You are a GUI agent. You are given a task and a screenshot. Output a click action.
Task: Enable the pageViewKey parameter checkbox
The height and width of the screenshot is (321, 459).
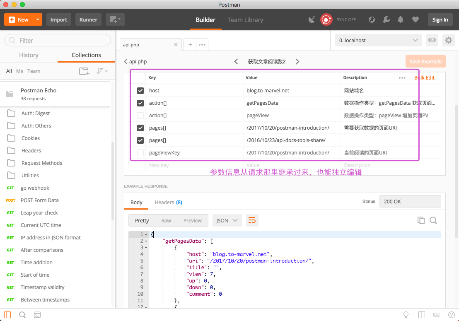[x=140, y=153]
